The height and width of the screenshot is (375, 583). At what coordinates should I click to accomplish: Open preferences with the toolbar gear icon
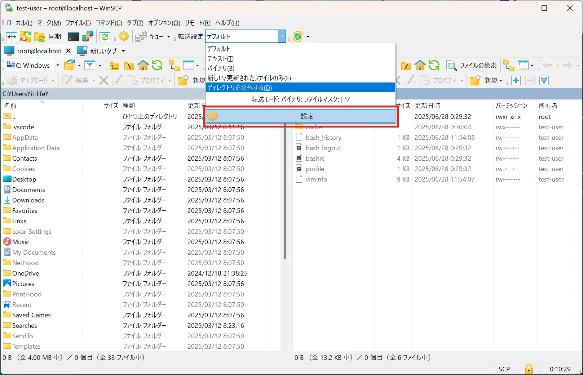click(124, 36)
